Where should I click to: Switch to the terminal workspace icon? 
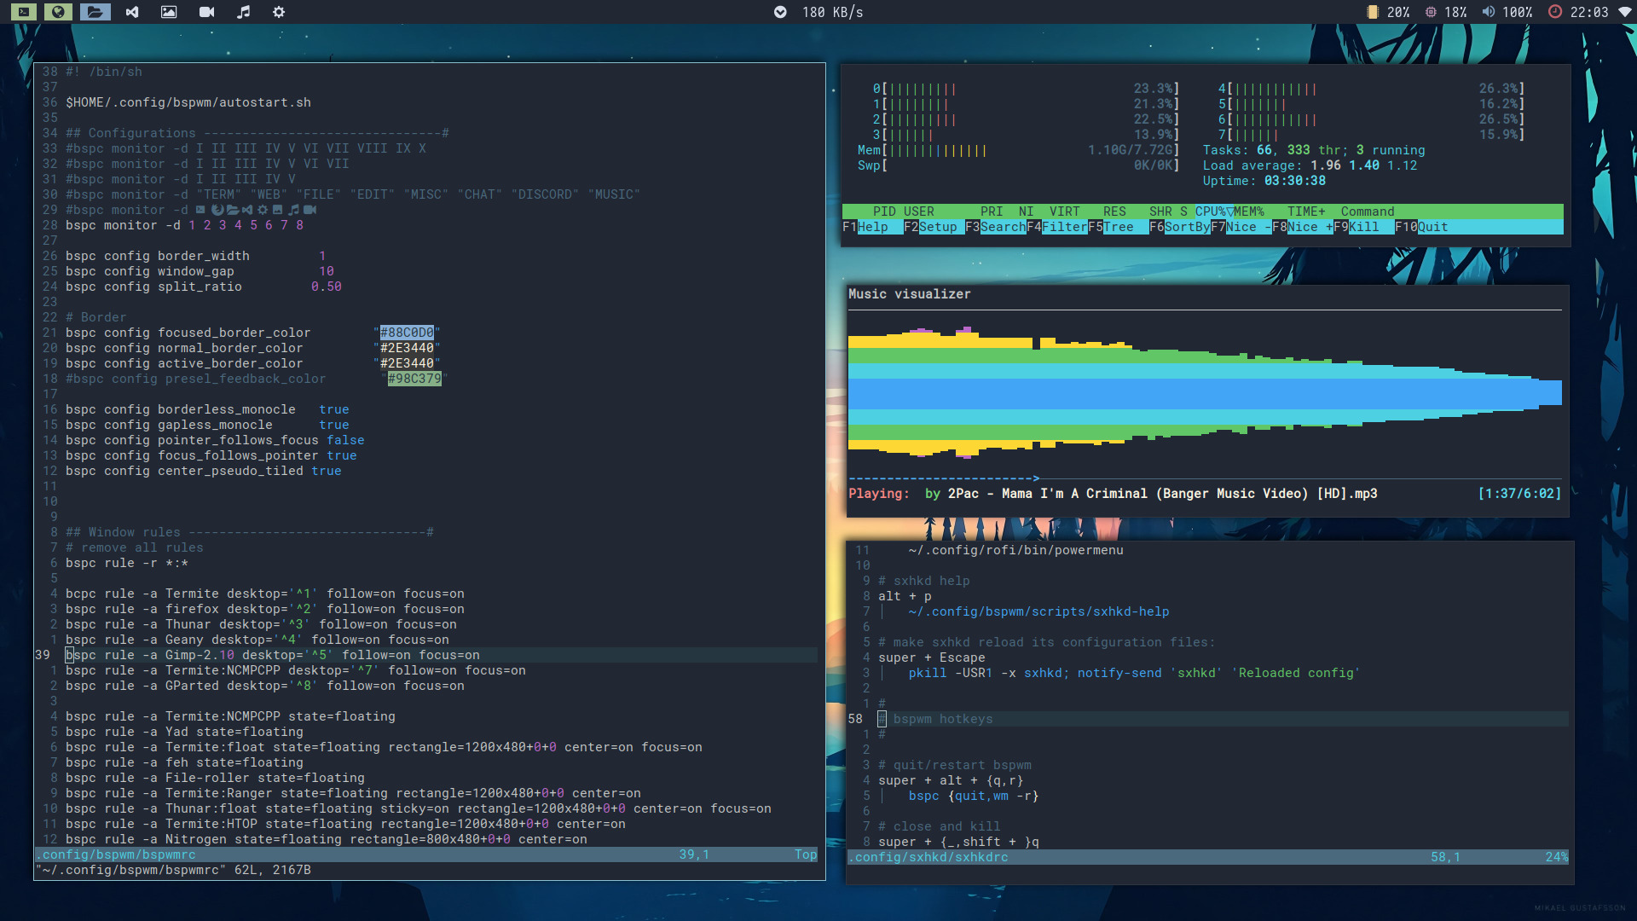point(24,12)
